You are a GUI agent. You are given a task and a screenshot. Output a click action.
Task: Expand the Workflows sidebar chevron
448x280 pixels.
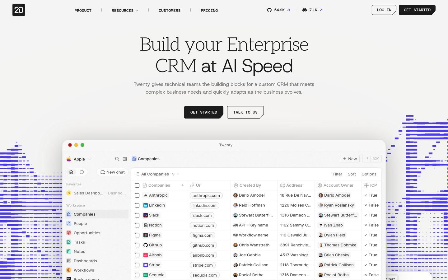[x=126, y=270]
